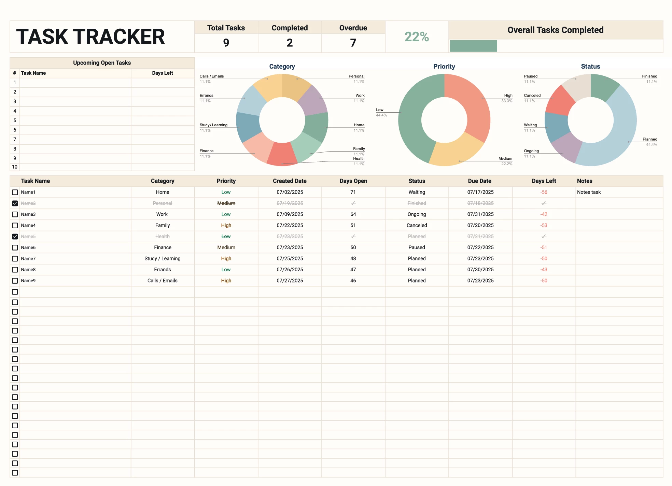Uncheck the completed Name2 checkbox
The width and height of the screenshot is (672, 486).
pos(15,203)
